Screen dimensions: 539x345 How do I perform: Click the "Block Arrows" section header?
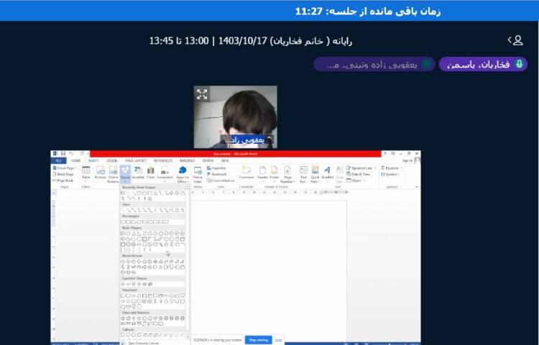(x=153, y=256)
